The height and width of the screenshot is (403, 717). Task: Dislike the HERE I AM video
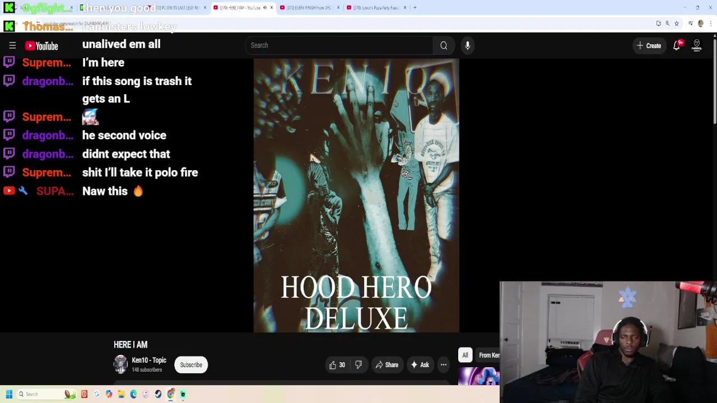click(358, 365)
